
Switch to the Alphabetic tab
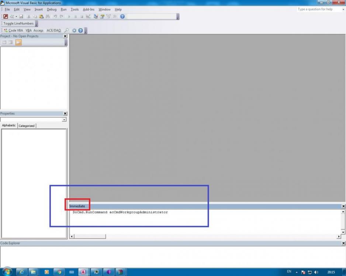point(8,125)
